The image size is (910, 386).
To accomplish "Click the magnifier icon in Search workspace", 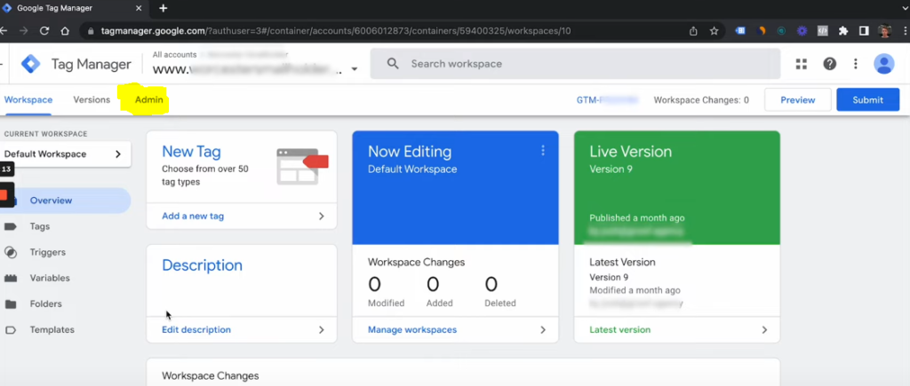I will point(393,64).
